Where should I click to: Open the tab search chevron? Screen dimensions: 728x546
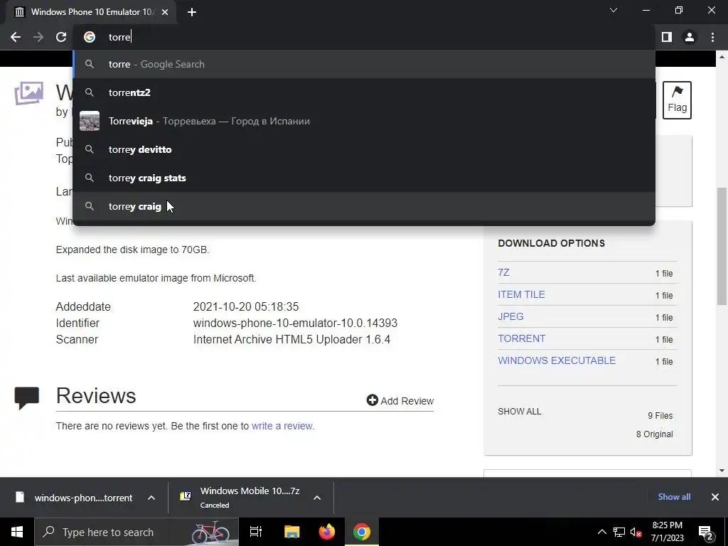(x=614, y=10)
